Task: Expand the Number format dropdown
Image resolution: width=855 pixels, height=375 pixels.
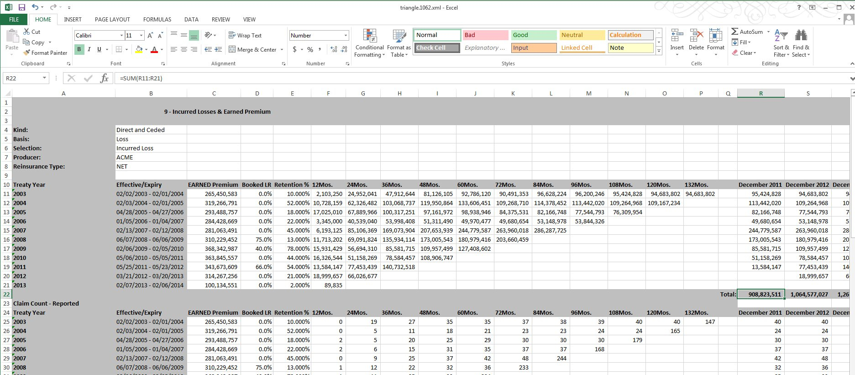Action: pos(346,35)
